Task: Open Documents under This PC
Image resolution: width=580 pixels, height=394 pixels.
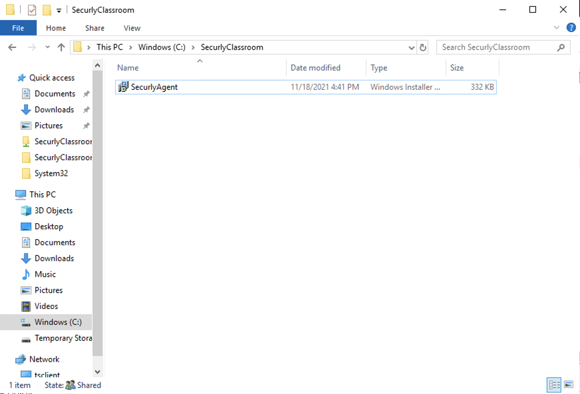Action: pos(55,243)
